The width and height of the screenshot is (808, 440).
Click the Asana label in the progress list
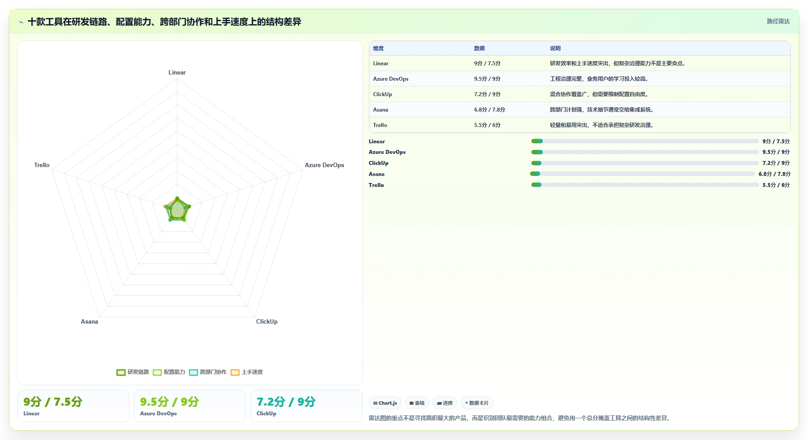coord(376,174)
